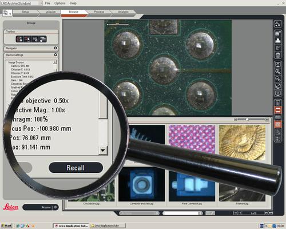Click the second Toolbox icon
The width and height of the screenshot is (286, 229).
(x=27, y=39)
